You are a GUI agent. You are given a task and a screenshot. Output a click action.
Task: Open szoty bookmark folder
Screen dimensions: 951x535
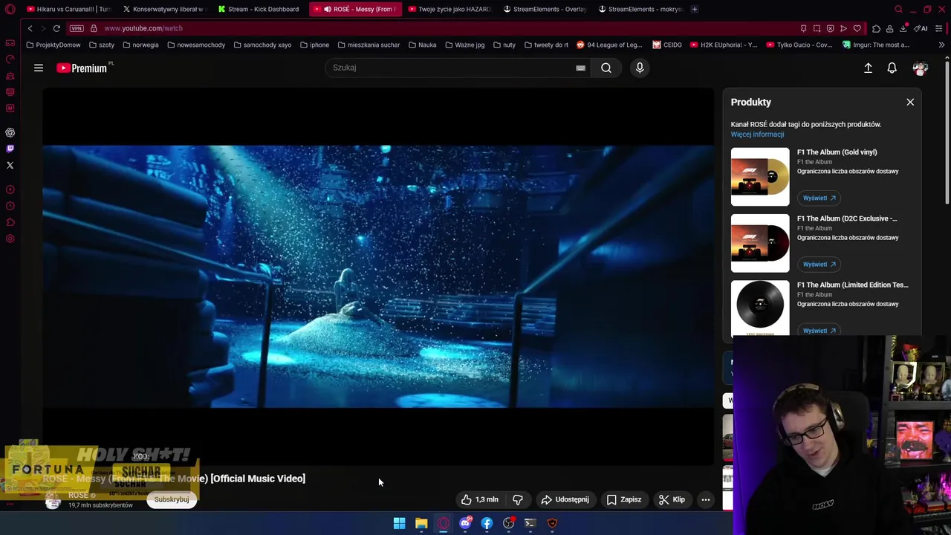tap(101, 45)
